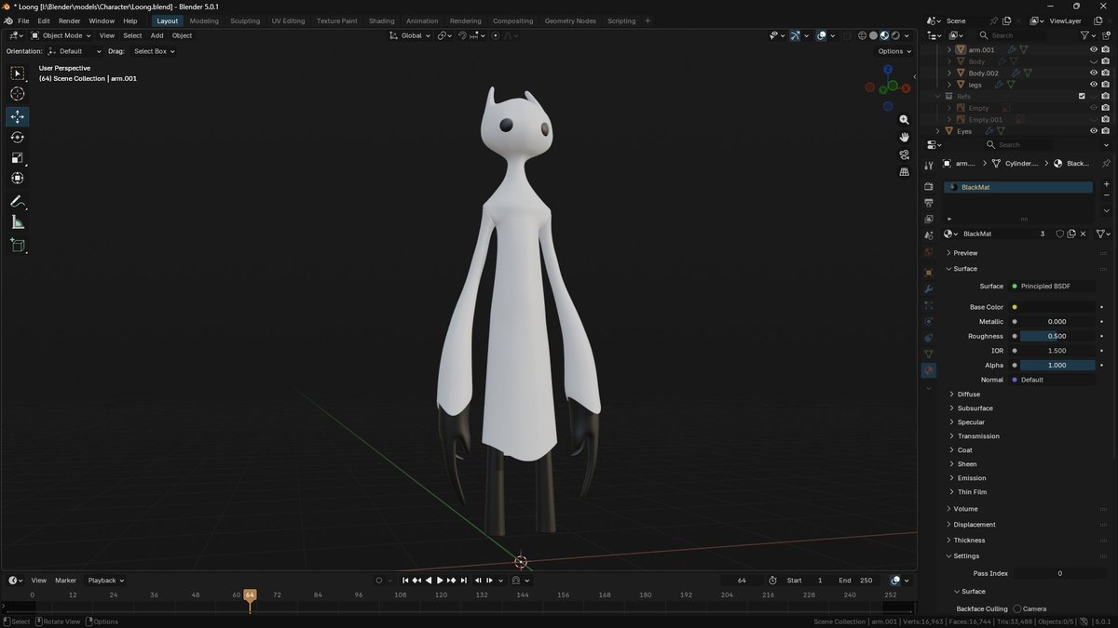The height and width of the screenshot is (628, 1118).
Task: Switch to Solid viewport shading
Action: point(873,35)
